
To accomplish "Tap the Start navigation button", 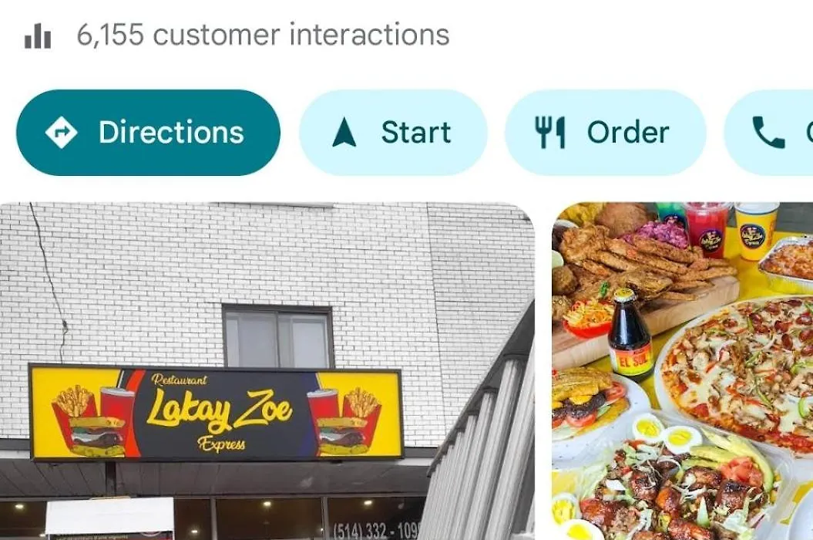I will click(393, 133).
